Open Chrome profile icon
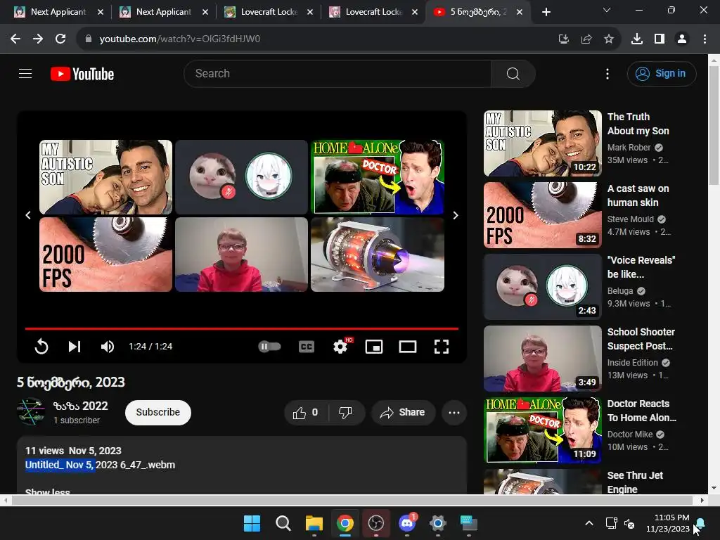 [x=682, y=39]
